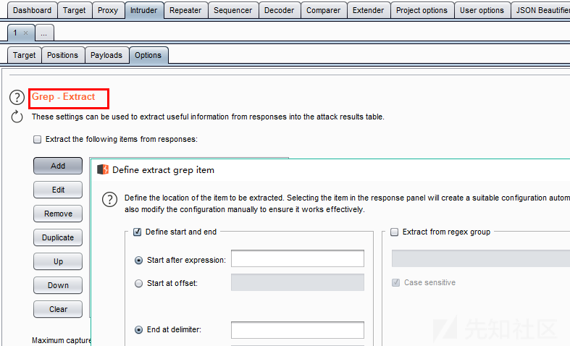Open the Proxy tab
The height and width of the screenshot is (346, 570).
click(108, 10)
